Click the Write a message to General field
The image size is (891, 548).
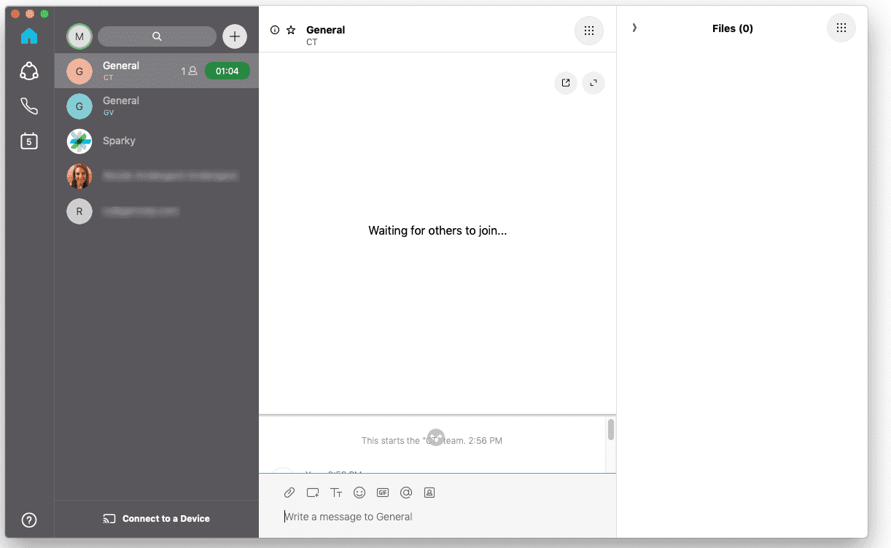pyautogui.click(x=437, y=517)
